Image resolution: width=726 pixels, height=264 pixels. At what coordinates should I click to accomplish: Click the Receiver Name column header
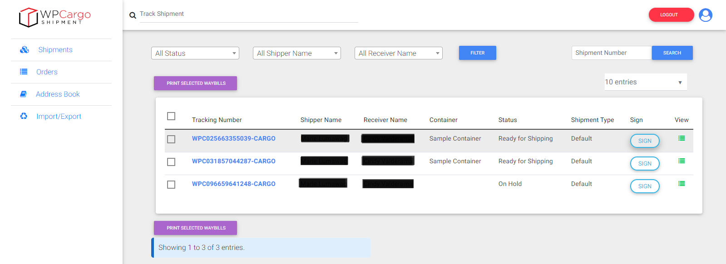[385, 120]
